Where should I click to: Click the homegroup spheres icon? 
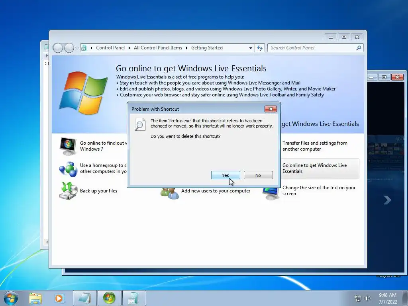click(x=68, y=169)
